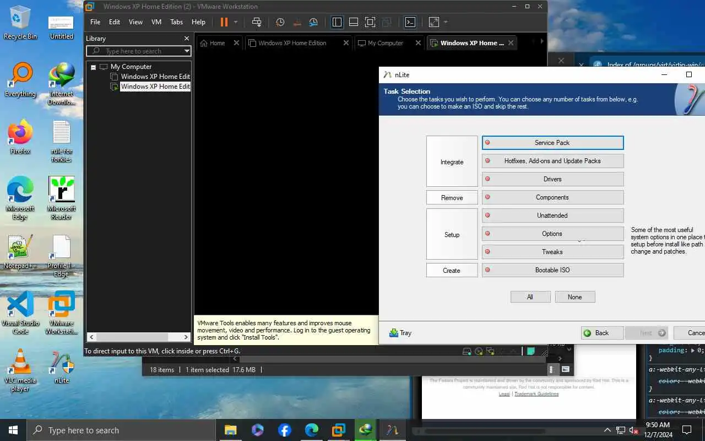Suspend the VM with the orange pause icon
The image size is (705, 441).
pos(224,22)
